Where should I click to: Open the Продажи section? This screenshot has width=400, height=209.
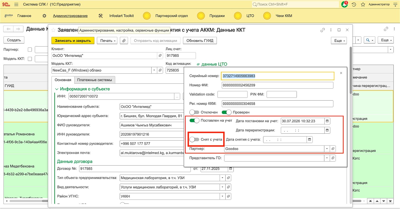217,16
